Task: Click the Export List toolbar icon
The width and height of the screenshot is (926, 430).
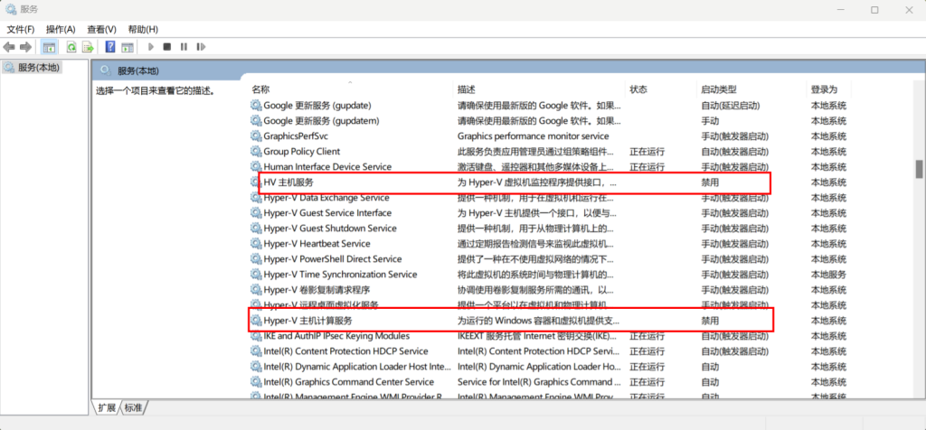Action: (x=88, y=47)
